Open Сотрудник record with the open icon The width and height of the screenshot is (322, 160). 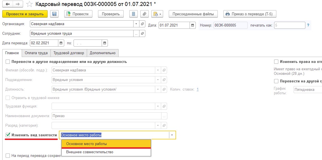142,33
